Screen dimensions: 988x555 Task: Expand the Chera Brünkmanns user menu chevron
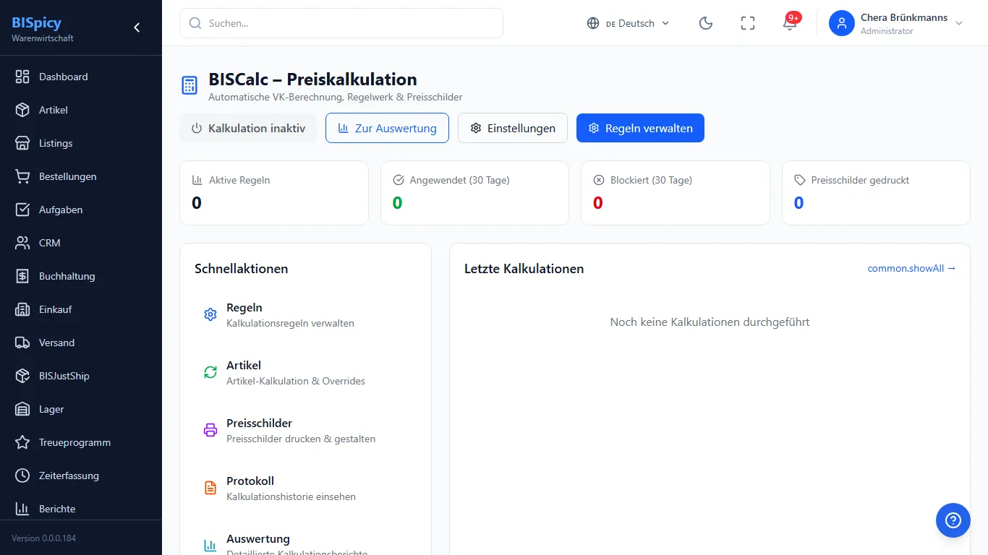point(959,23)
